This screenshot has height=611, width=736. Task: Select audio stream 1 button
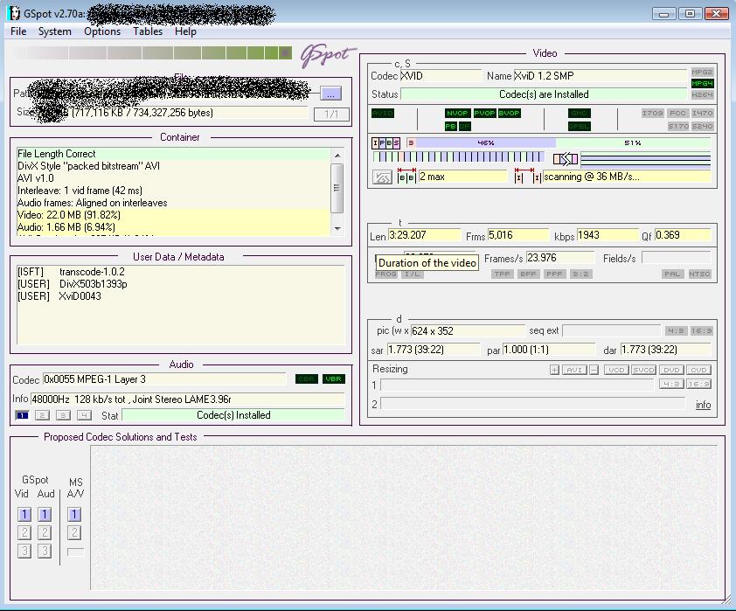tap(22, 416)
